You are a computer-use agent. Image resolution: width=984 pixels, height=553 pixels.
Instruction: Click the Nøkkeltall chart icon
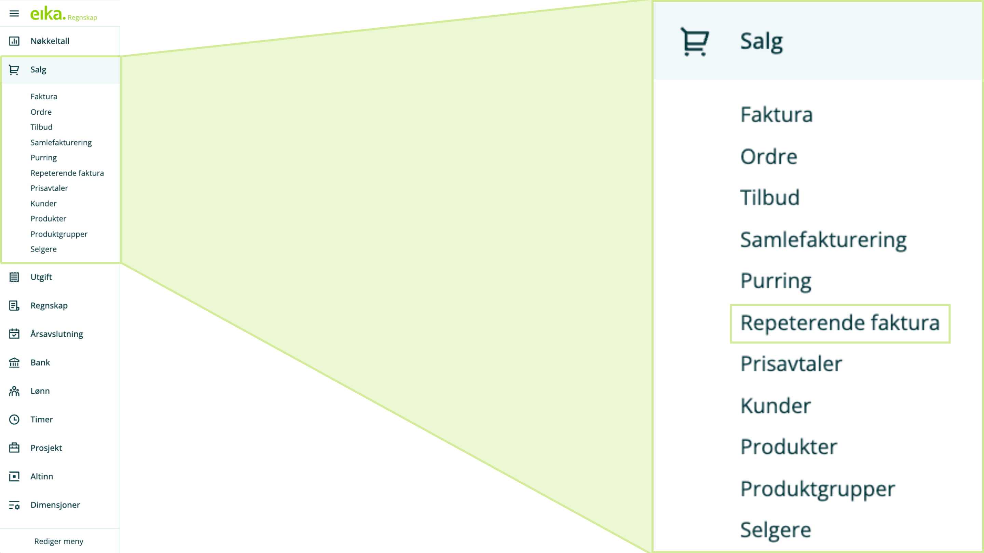click(14, 41)
